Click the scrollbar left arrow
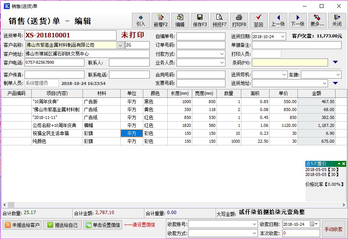 [x=5, y=205]
